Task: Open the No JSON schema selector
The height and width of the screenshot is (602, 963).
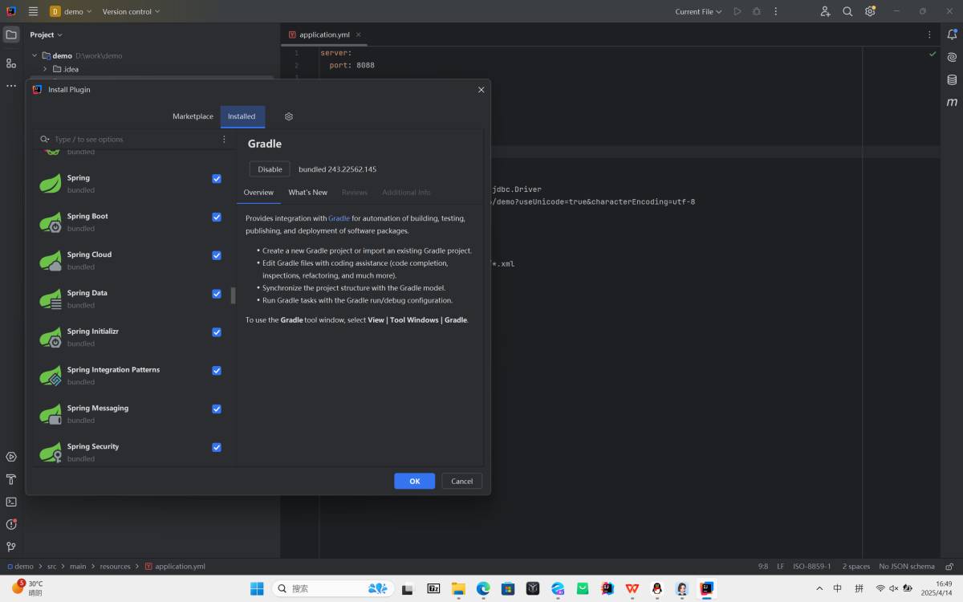Action: (x=907, y=566)
